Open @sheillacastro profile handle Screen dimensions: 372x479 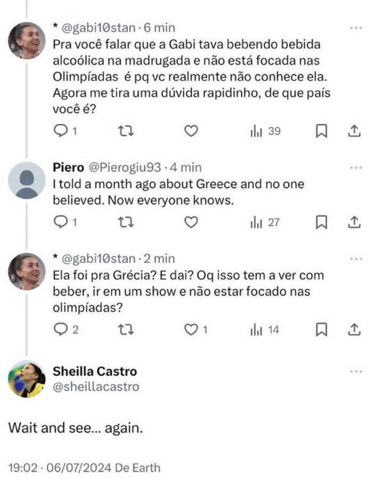(95, 387)
